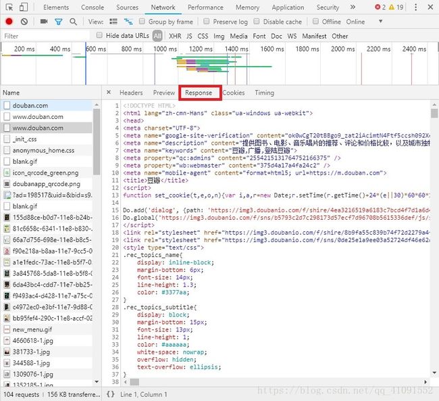Filter requests by Doc

click(276, 36)
